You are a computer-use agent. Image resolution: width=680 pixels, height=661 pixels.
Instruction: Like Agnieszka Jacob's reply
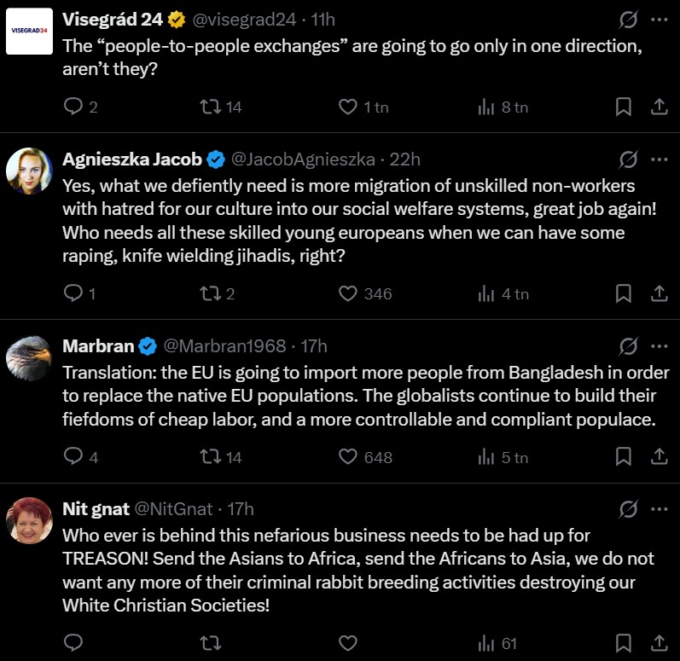pyautogui.click(x=347, y=293)
